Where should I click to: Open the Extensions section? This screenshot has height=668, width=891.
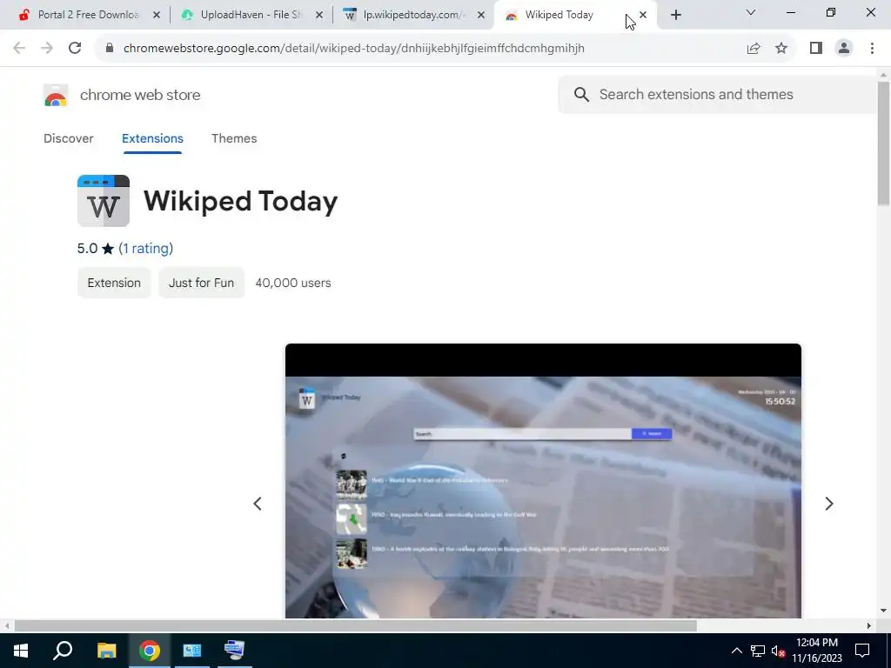152,138
